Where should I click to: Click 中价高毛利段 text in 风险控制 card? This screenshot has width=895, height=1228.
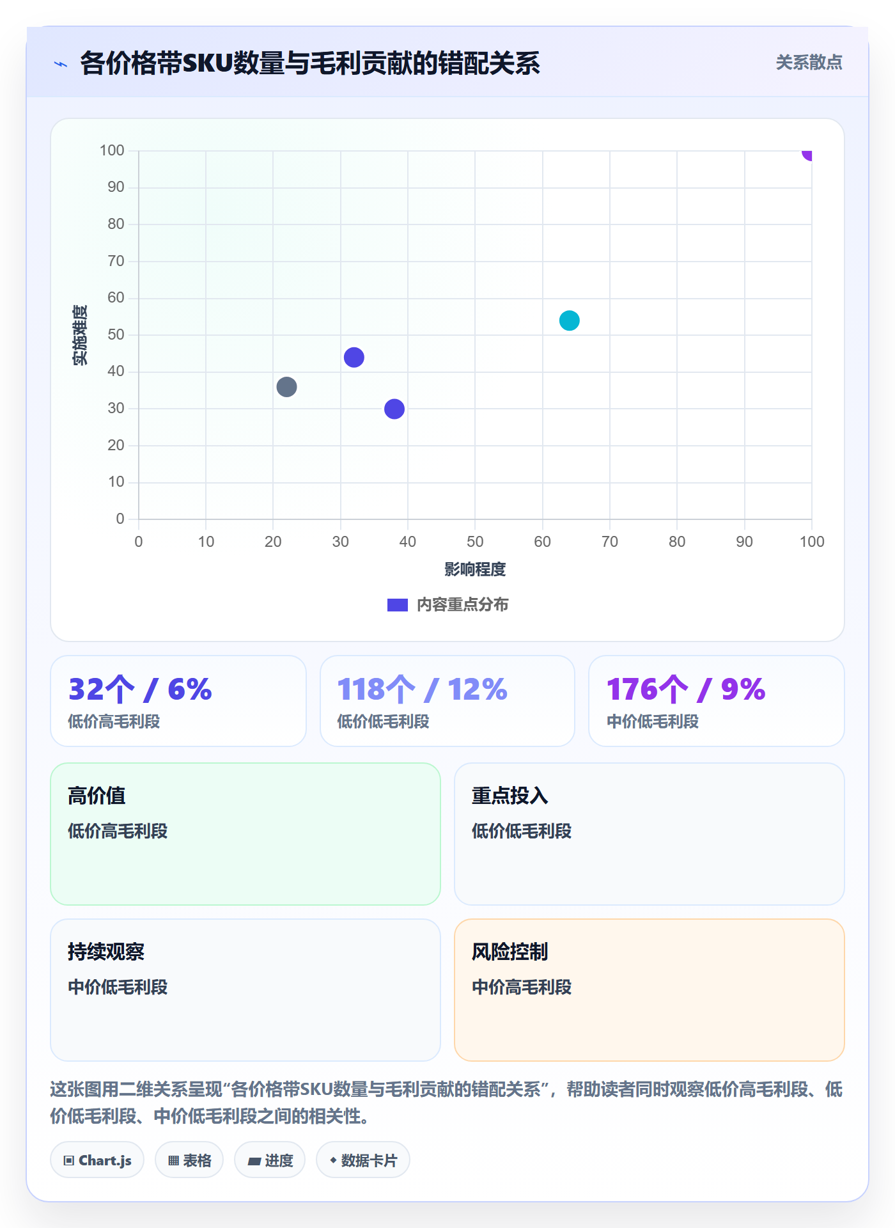[x=522, y=988]
